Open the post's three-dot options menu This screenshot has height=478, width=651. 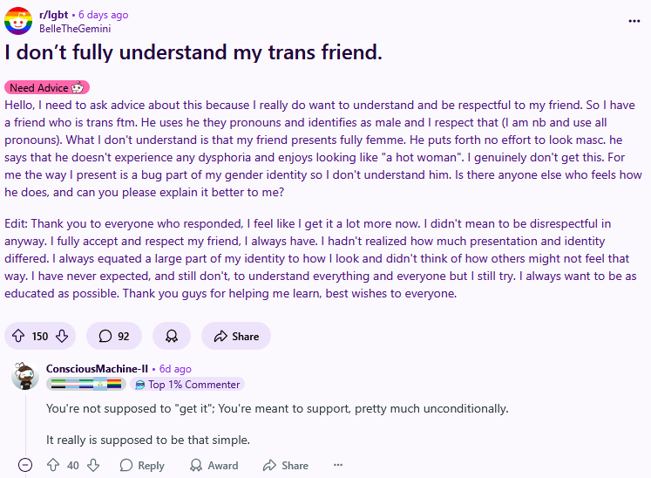point(634,21)
